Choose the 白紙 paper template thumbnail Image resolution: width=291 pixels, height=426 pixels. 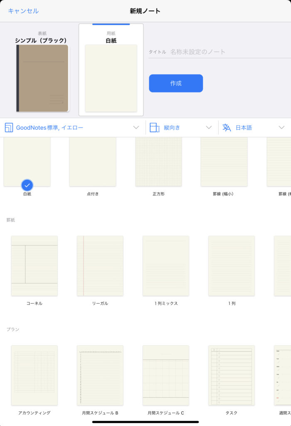coord(27,162)
